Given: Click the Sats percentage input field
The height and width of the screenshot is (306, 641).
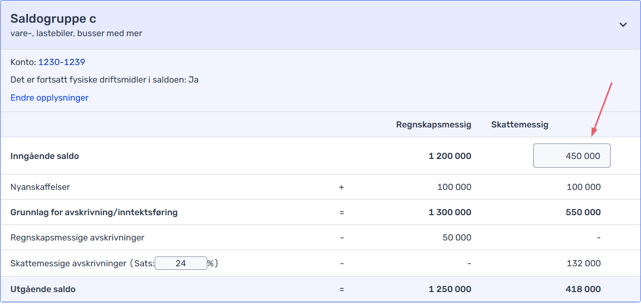Looking at the screenshot, I should tap(180, 263).
